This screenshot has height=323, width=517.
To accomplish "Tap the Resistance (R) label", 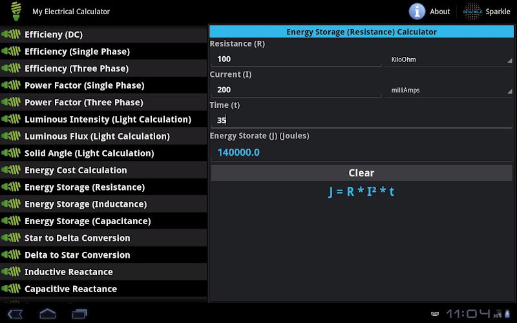I will coord(237,43).
